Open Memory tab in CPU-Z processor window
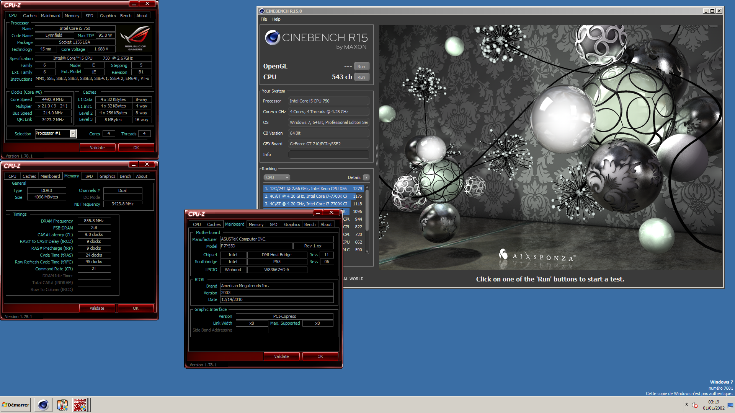The width and height of the screenshot is (735, 413). coord(72,16)
